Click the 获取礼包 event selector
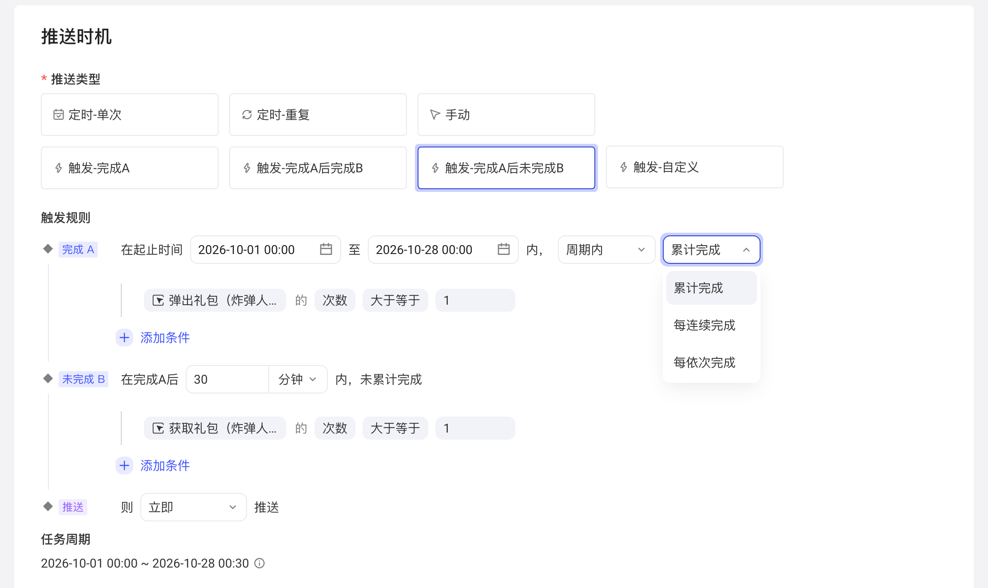The height and width of the screenshot is (588, 988). click(x=215, y=428)
